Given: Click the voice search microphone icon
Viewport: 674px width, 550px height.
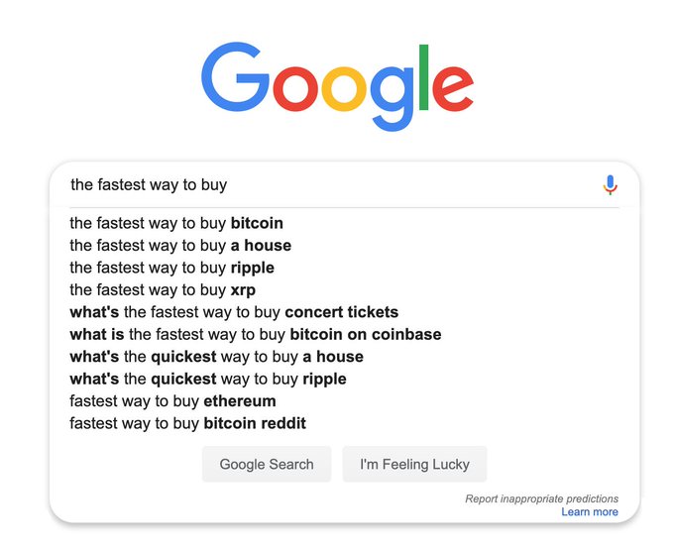Looking at the screenshot, I should click(610, 185).
